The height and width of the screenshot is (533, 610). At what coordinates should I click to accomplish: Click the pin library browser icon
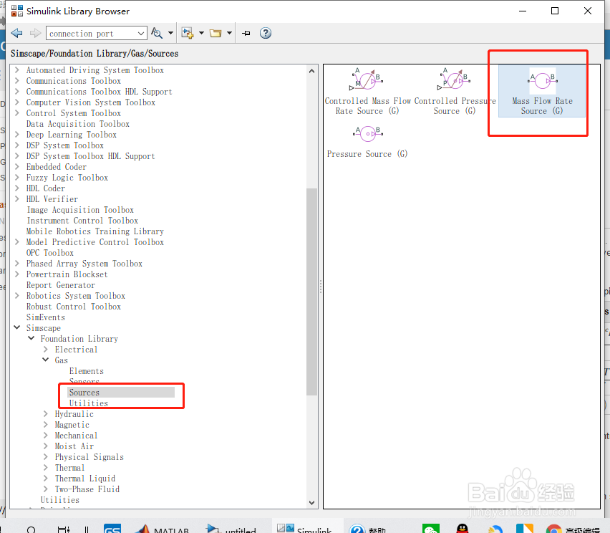coord(246,33)
